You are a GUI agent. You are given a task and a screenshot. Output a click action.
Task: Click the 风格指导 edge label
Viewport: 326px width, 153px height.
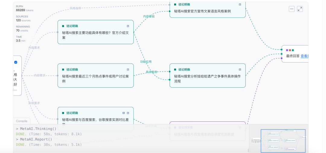(x=75, y=8)
